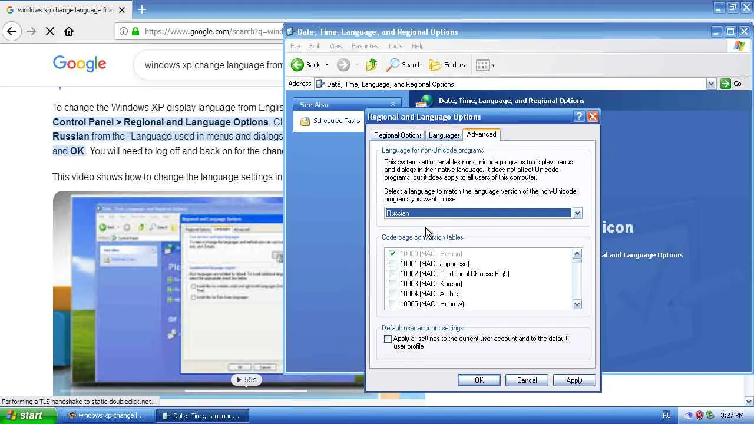Play the 59s video in search results
Screen dimensions: 754x424
(x=246, y=380)
